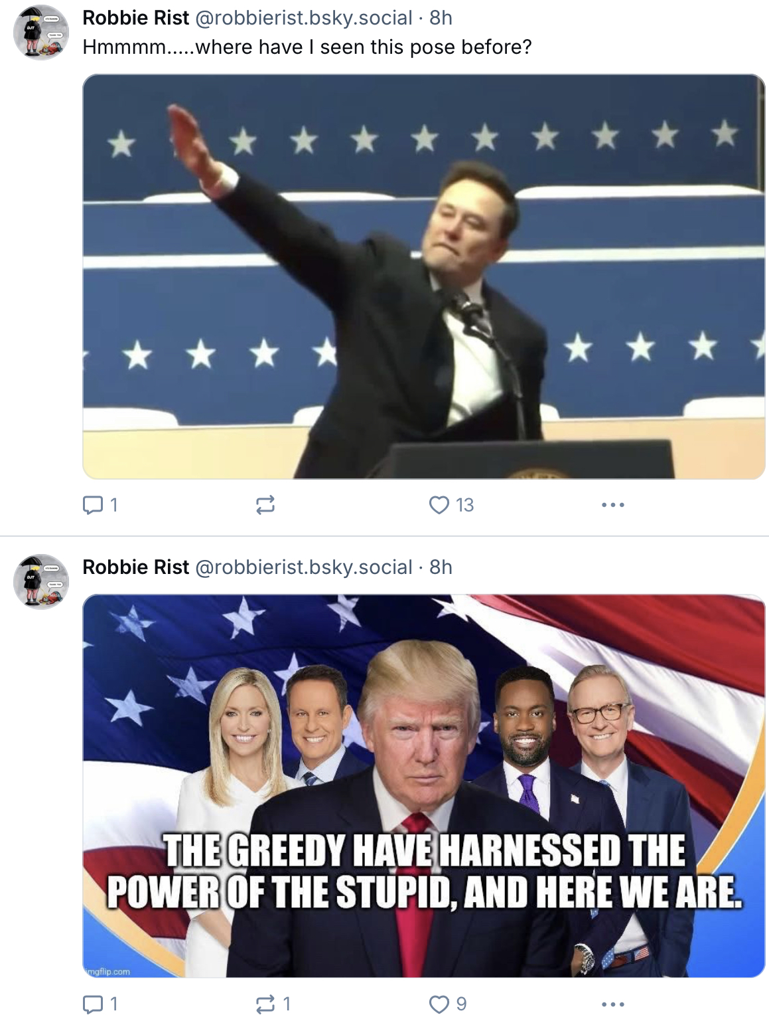Open the Robbie Rist display name on first post

tap(135, 18)
